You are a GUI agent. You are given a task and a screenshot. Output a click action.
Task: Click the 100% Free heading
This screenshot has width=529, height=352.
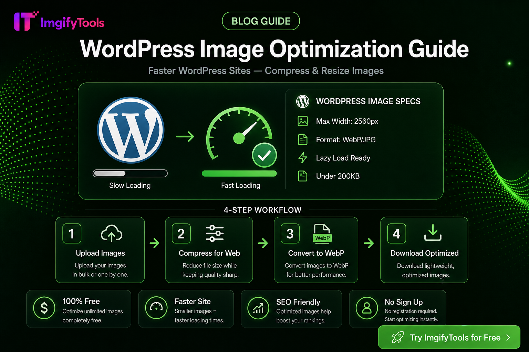point(81,301)
